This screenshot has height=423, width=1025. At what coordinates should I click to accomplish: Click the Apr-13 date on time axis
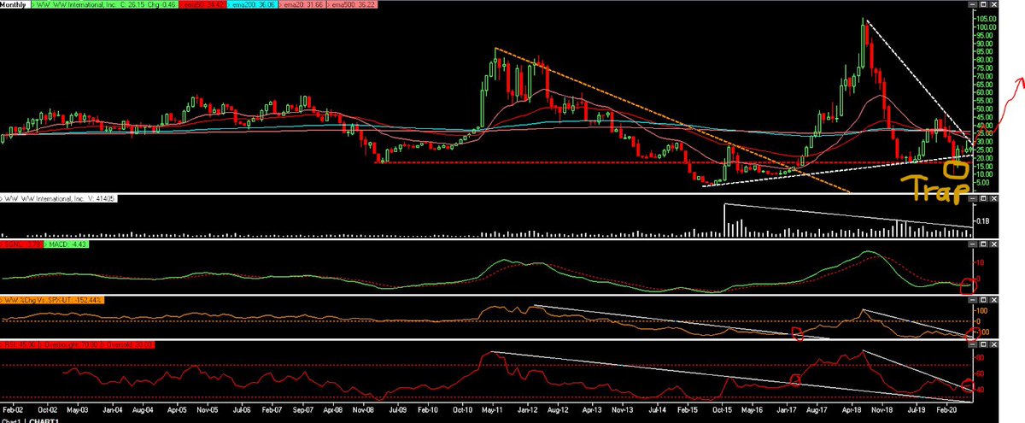click(593, 411)
